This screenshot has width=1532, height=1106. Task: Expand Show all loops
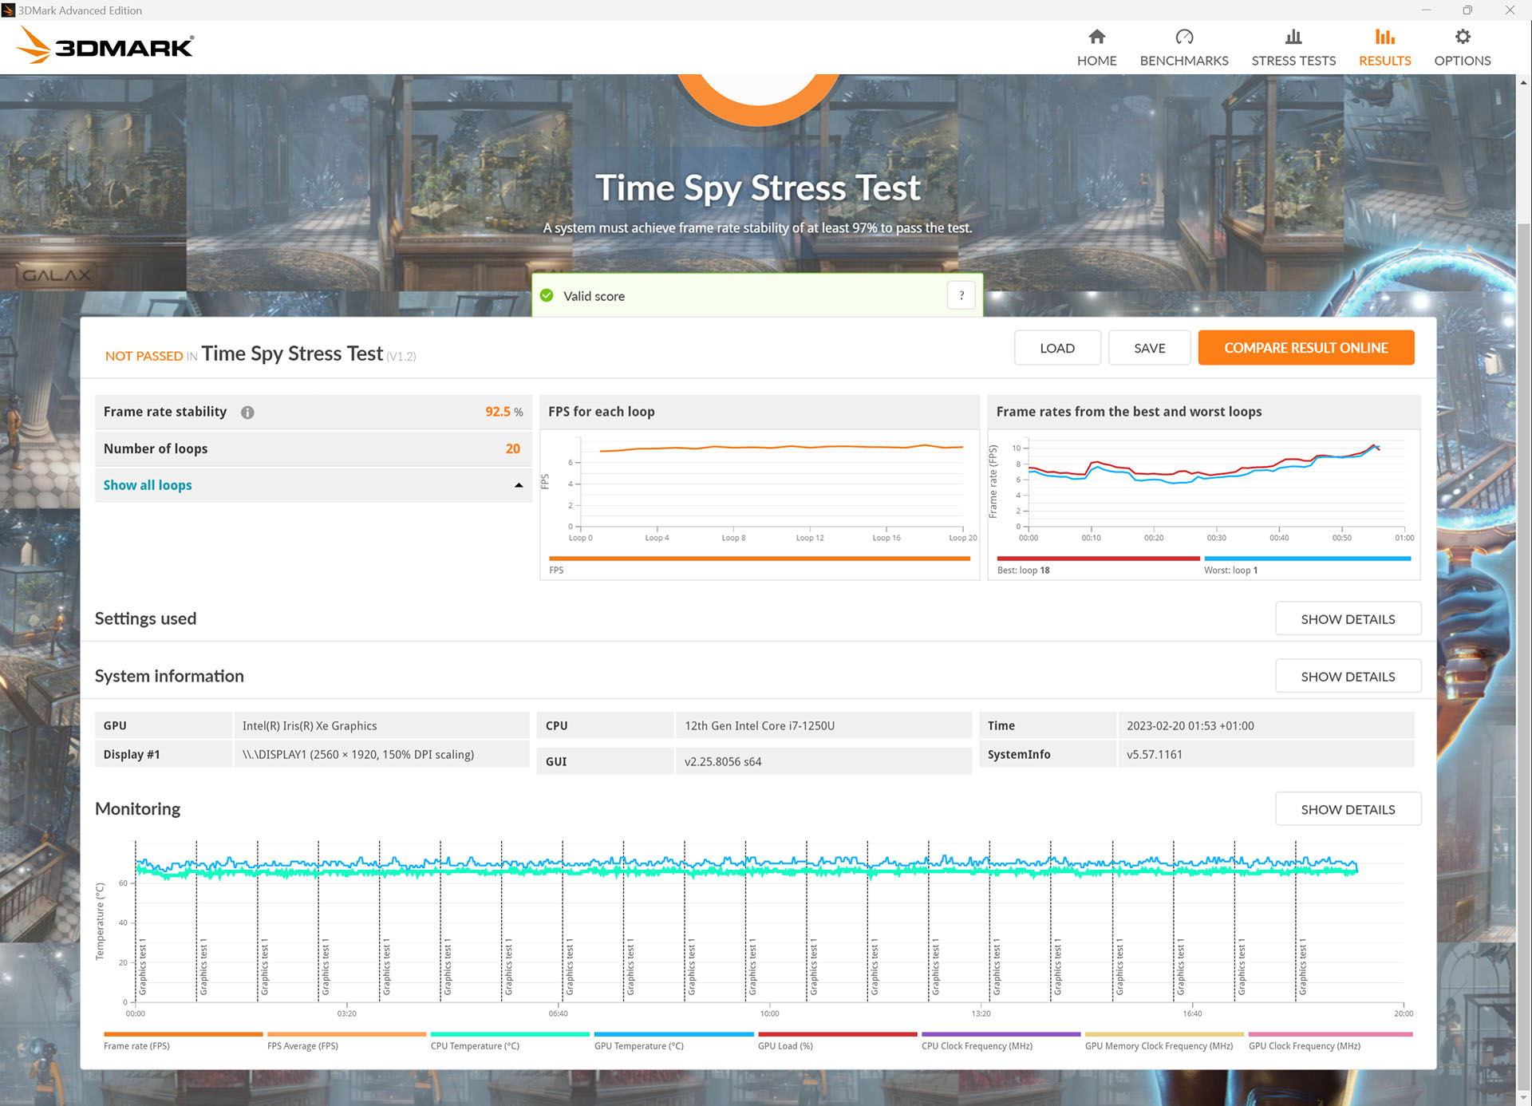pyautogui.click(x=148, y=485)
